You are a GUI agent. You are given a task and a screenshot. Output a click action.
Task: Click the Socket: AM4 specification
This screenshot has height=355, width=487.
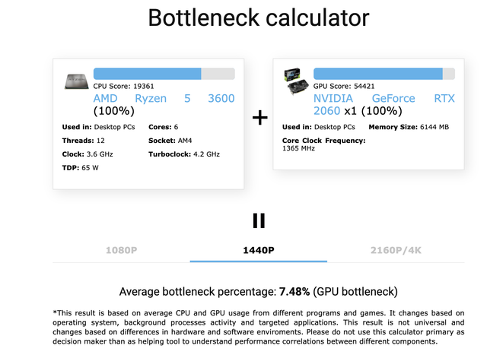[x=173, y=141]
